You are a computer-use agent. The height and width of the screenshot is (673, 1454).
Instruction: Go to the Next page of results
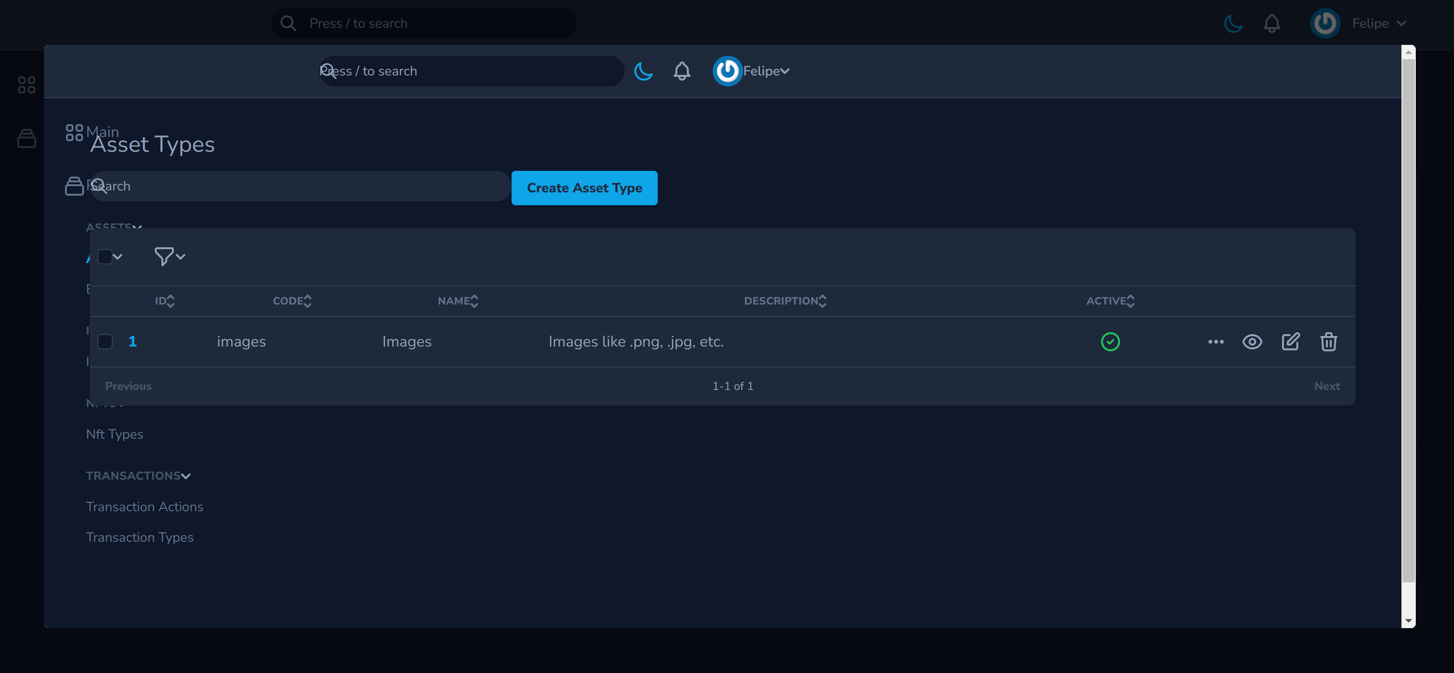click(1326, 386)
